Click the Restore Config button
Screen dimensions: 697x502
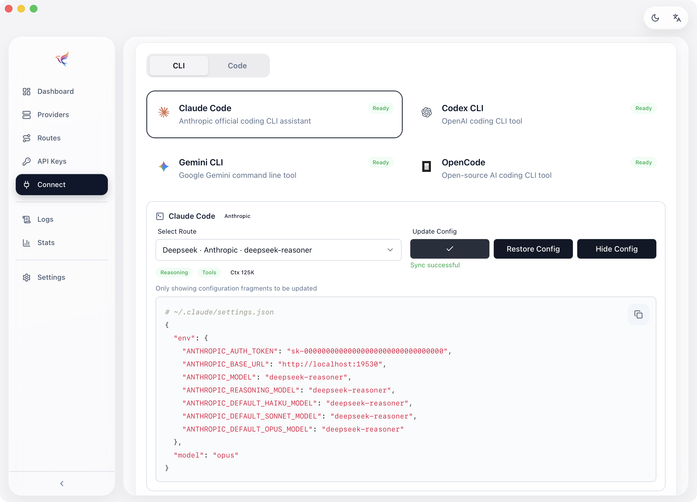click(533, 249)
